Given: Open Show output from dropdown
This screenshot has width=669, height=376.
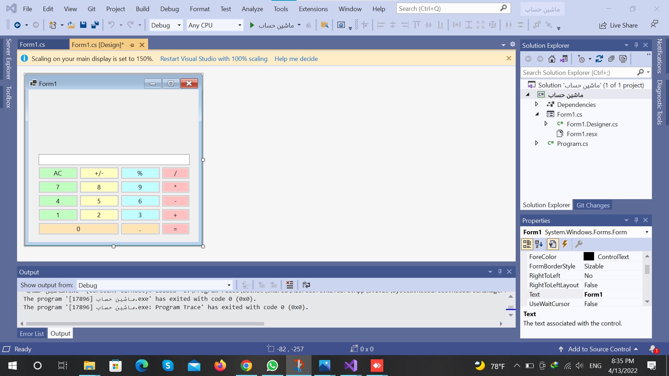Looking at the screenshot, I should 229,285.
